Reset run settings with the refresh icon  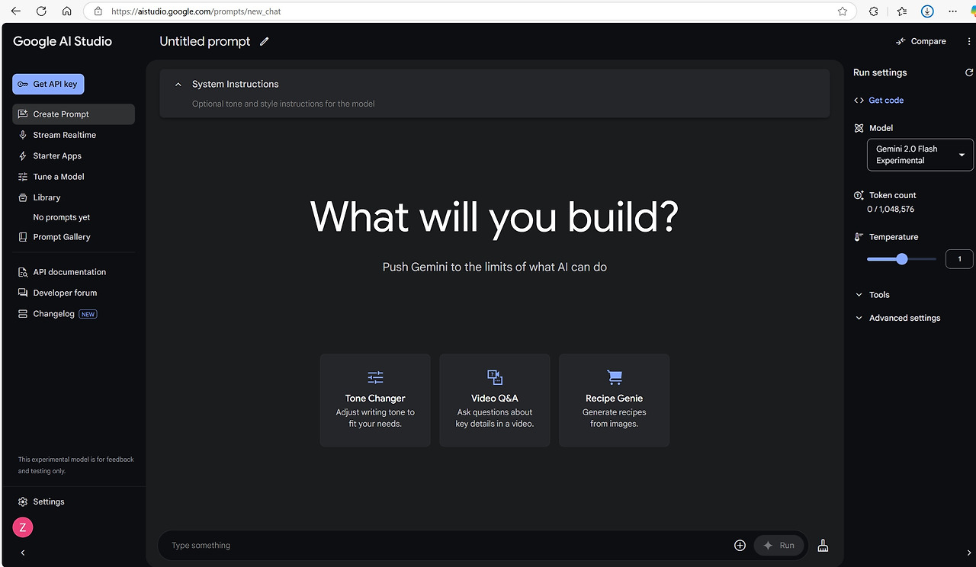coord(969,72)
